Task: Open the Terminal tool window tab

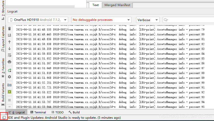Action: click(38, 112)
